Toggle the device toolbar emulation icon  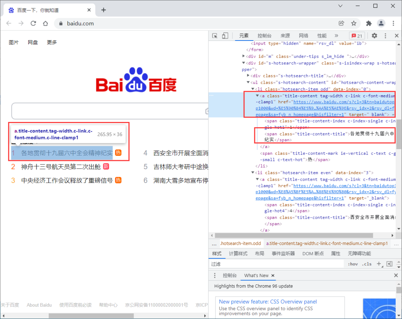point(225,36)
